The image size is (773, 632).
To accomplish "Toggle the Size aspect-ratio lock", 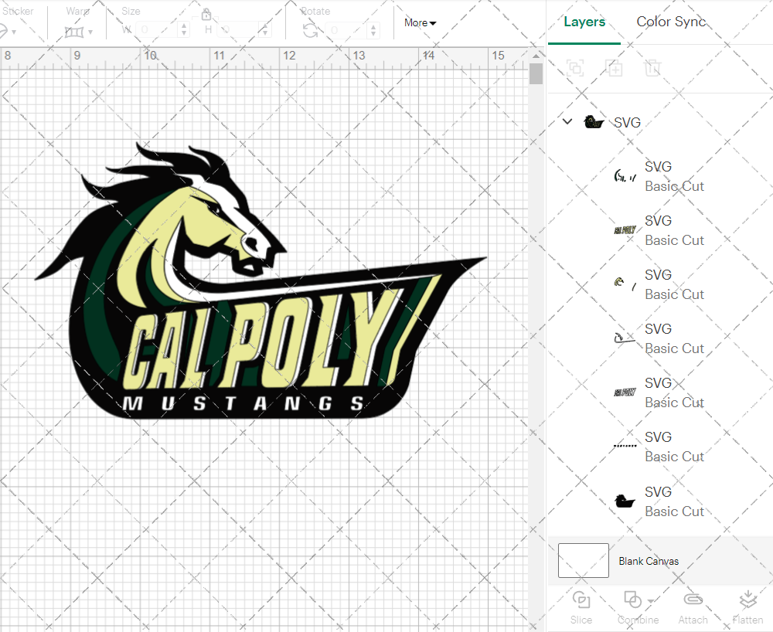I will coord(206,15).
